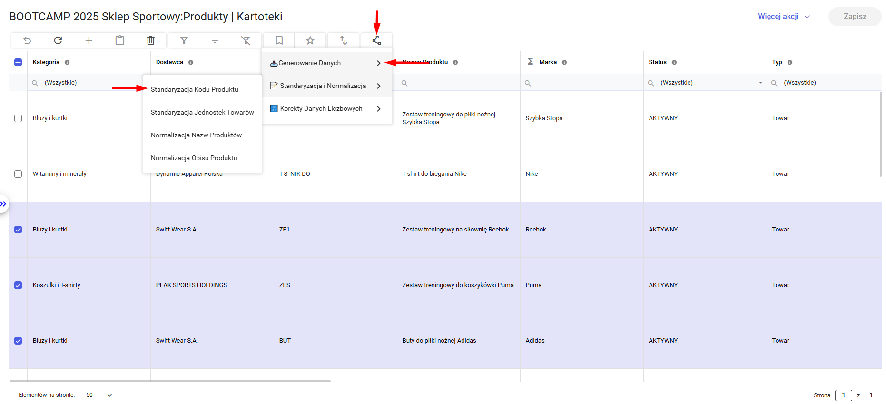Click the star favorites toolbar icon

coord(310,40)
